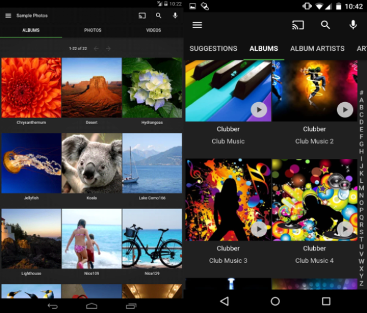Select the ALBUM ARTISTS tab
367x313 pixels.
tap(317, 48)
